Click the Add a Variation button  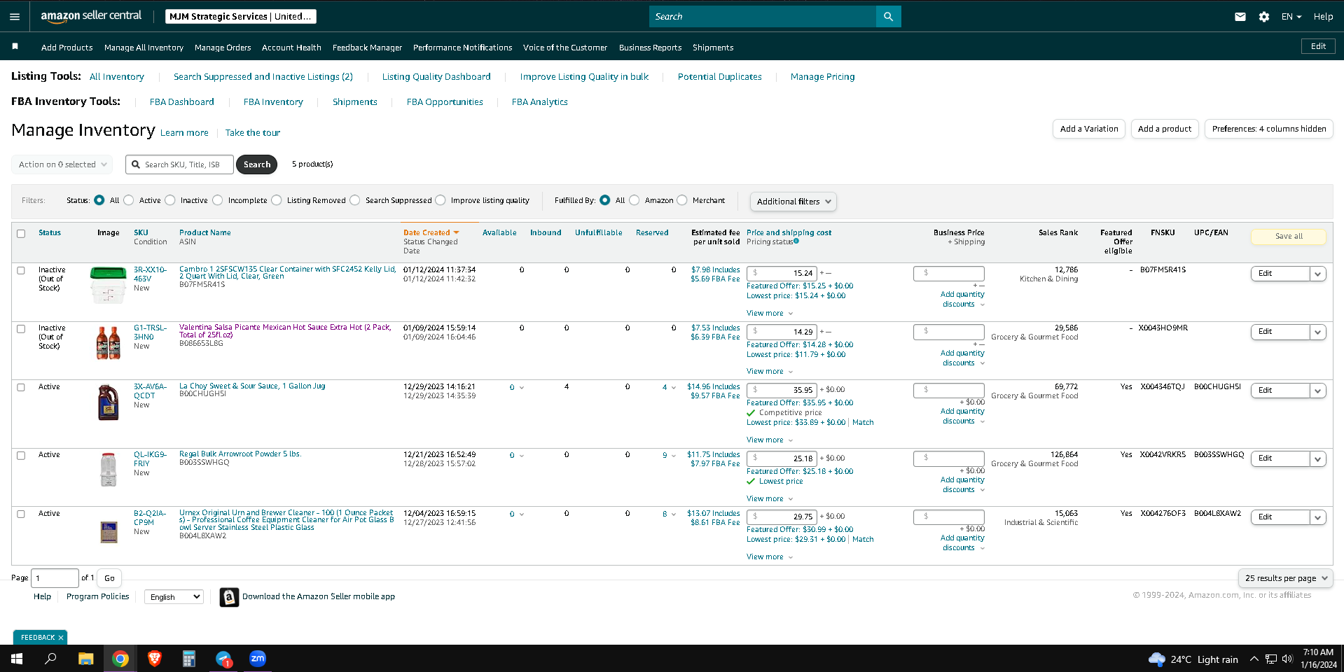[1089, 129]
